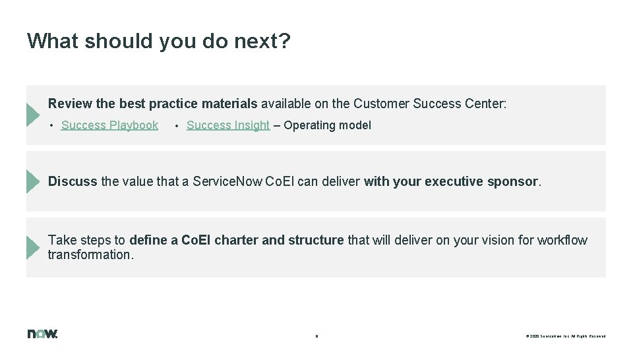Screen dimensions: 633x356
Task: Click the slide page number at the bottom
Action: [316, 336]
